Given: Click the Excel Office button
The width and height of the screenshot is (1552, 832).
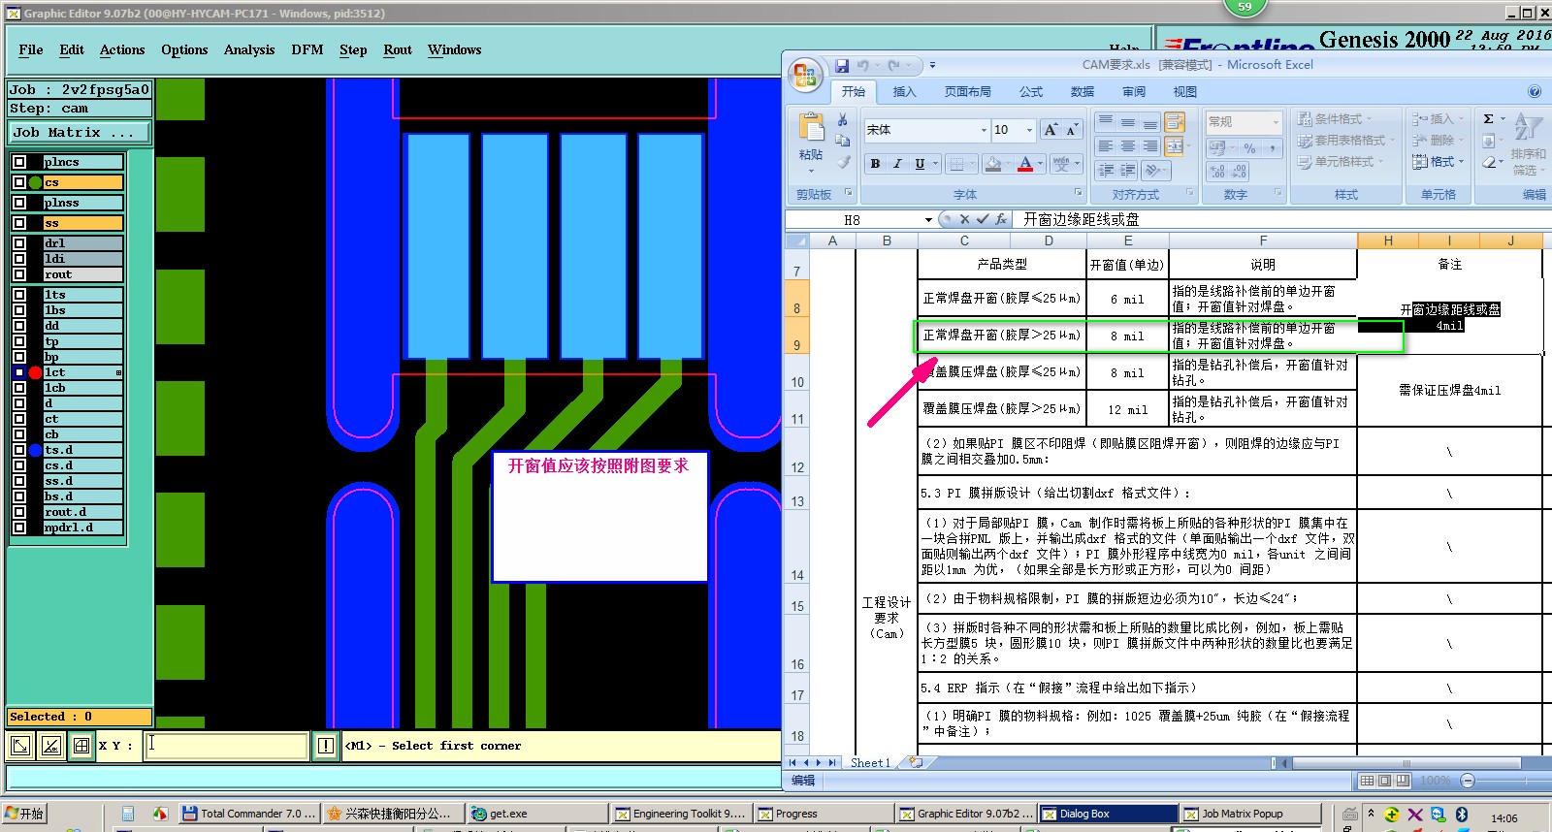Looking at the screenshot, I should point(805,75).
